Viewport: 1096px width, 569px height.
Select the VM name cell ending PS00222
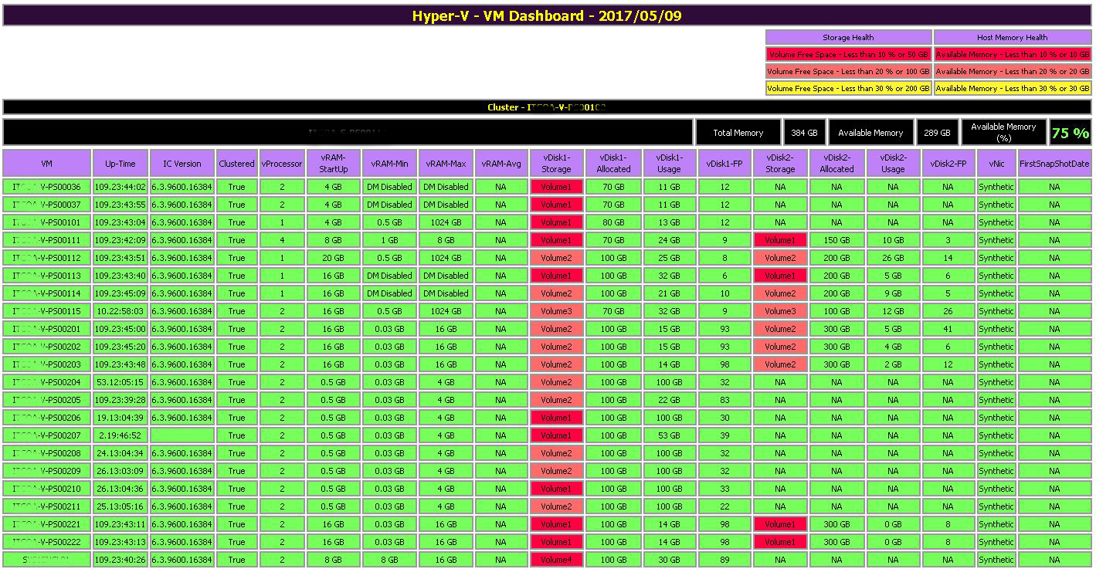(x=47, y=542)
